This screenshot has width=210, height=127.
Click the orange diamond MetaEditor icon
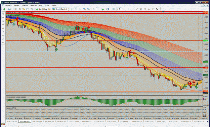click(49, 9)
